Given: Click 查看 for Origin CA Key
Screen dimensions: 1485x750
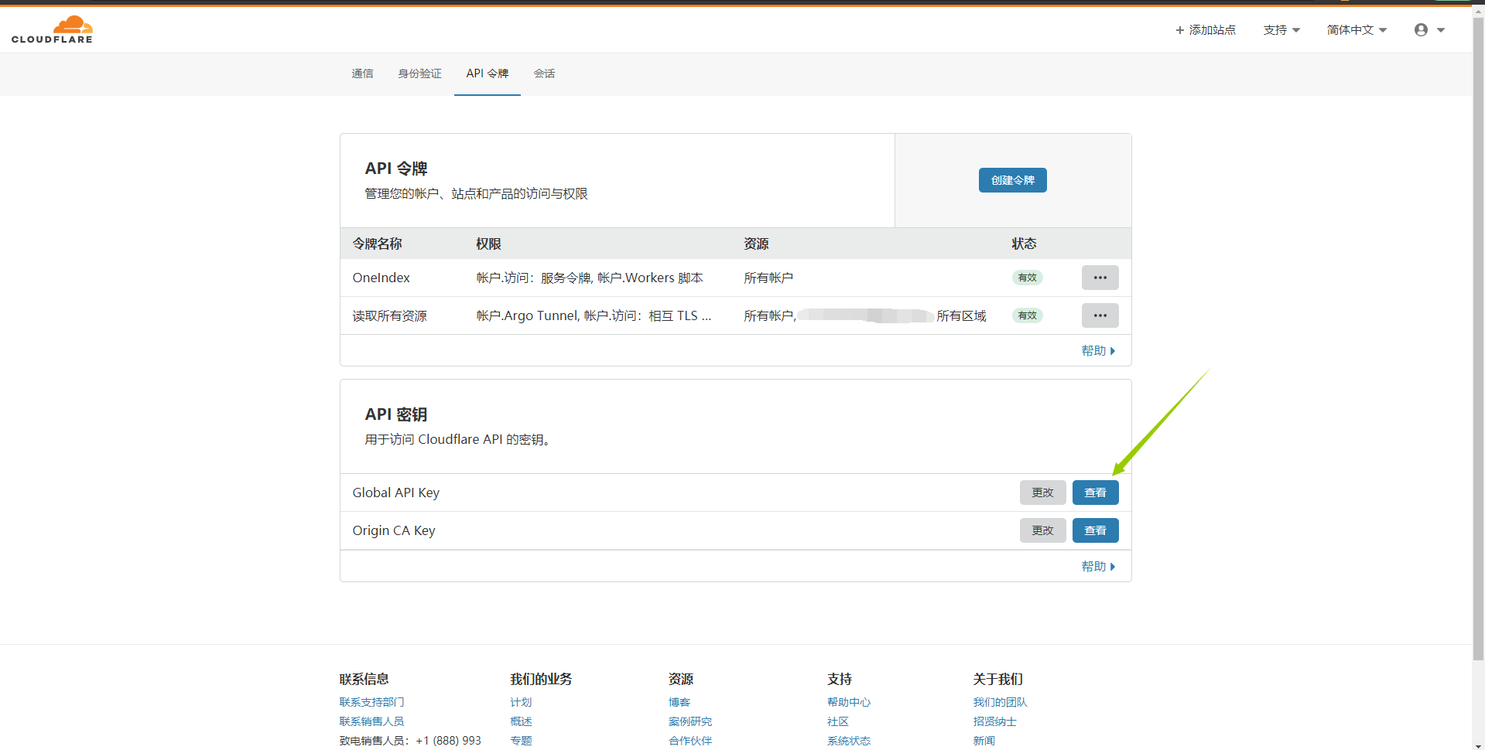Looking at the screenshot, I should coord(1095,530).
